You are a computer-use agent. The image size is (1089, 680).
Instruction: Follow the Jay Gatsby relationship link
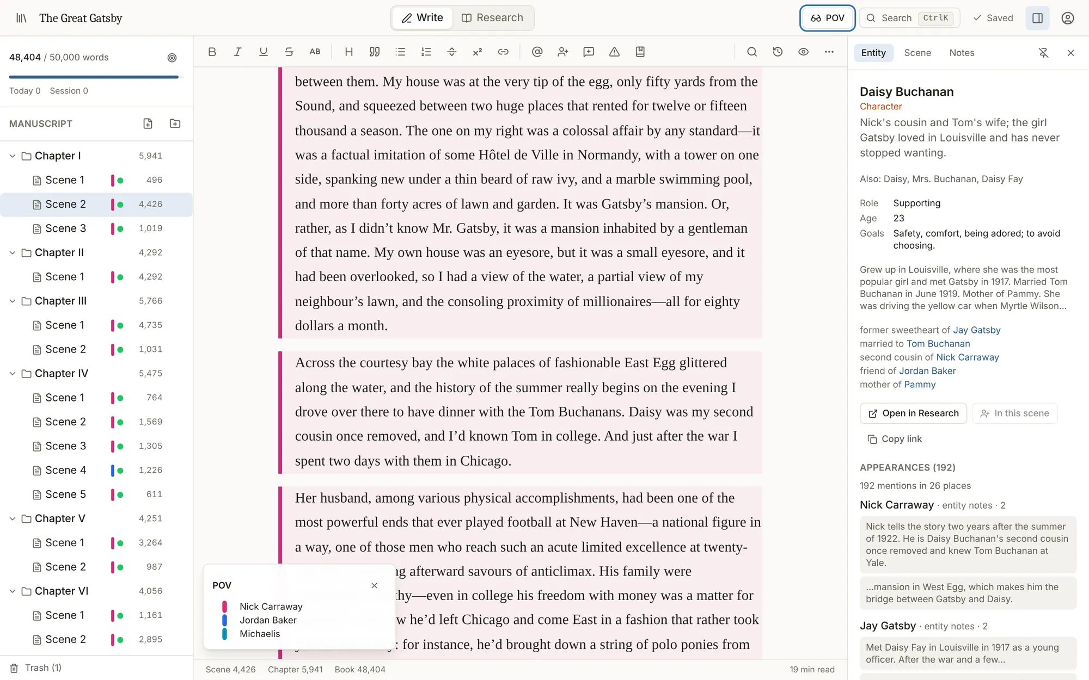click(x=976, y=330)
